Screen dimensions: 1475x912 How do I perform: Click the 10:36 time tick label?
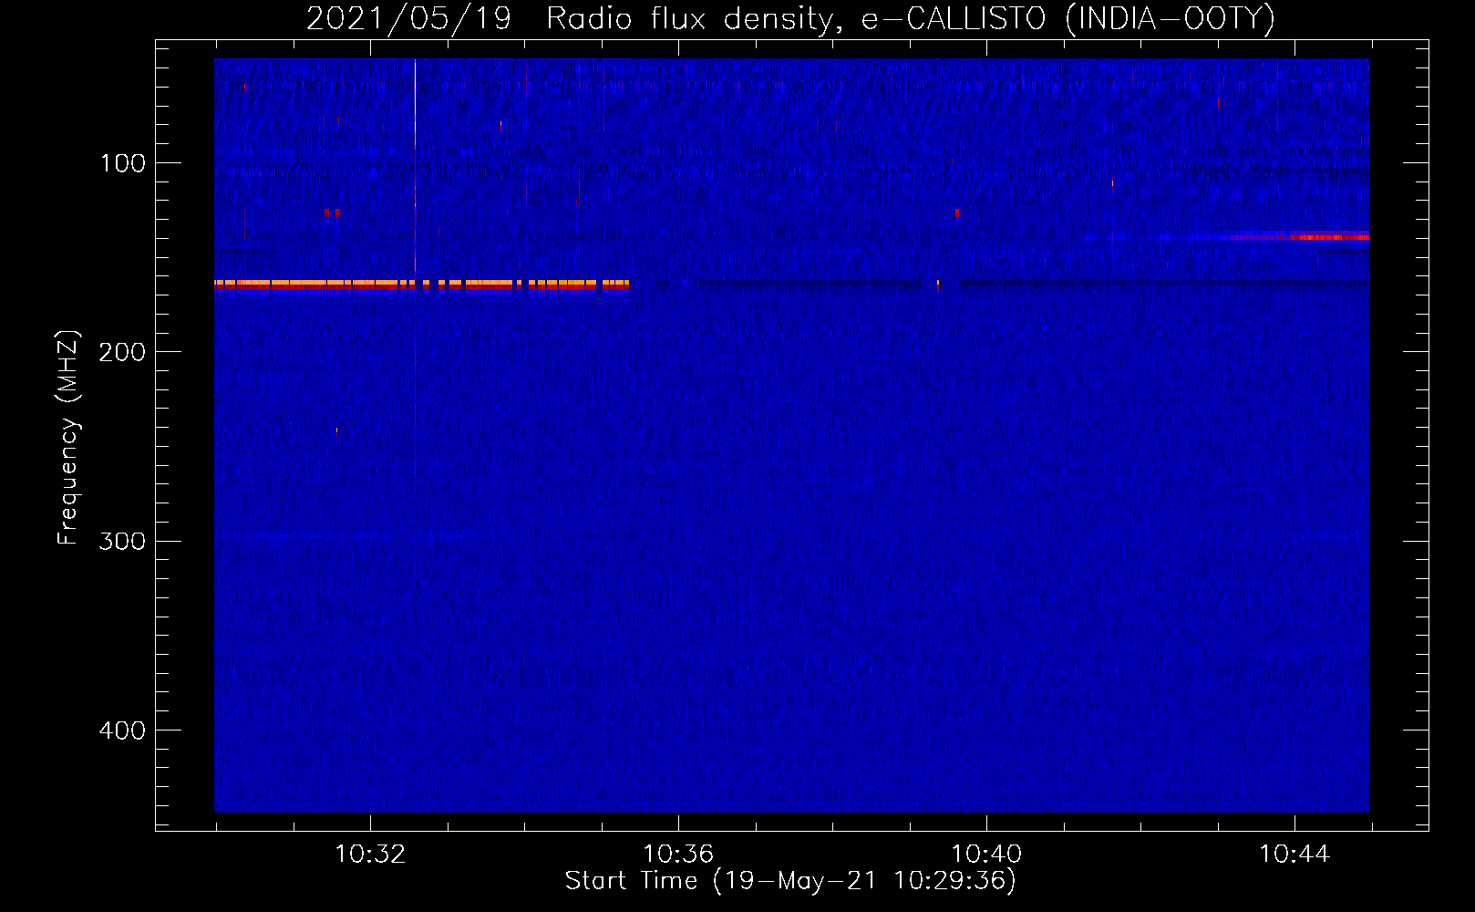[x=678, y=855]
